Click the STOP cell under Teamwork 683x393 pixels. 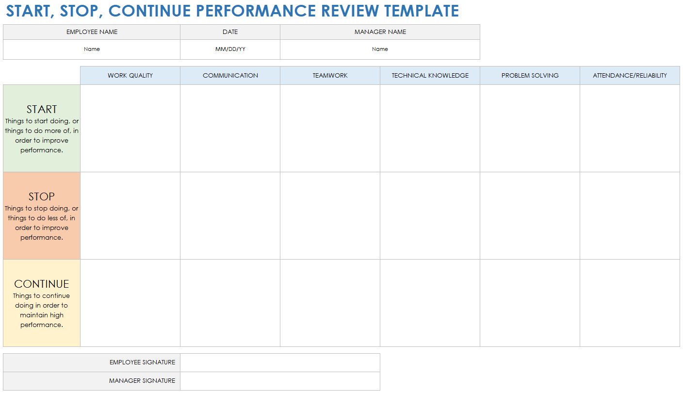click(x=330, y=216)
